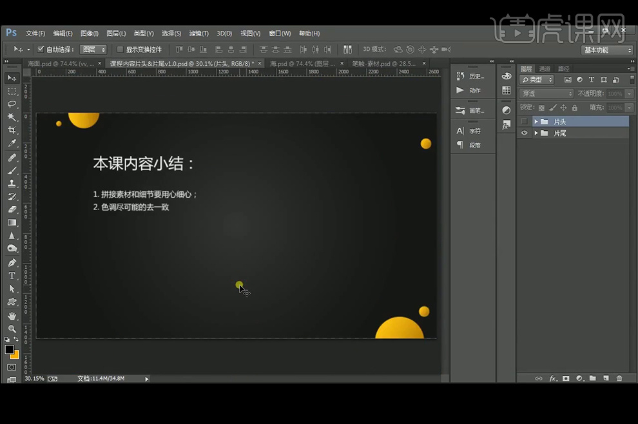Click the link layers chain icon
Viewport: 638px width, 424px height.
click(x=539, y=378)
